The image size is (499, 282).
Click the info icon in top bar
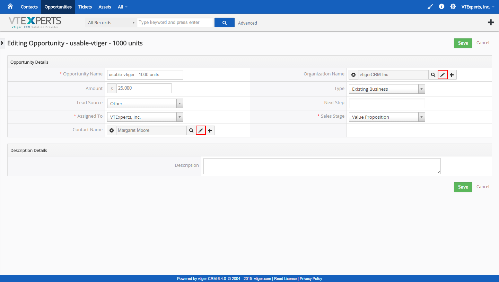coord(441,7)
